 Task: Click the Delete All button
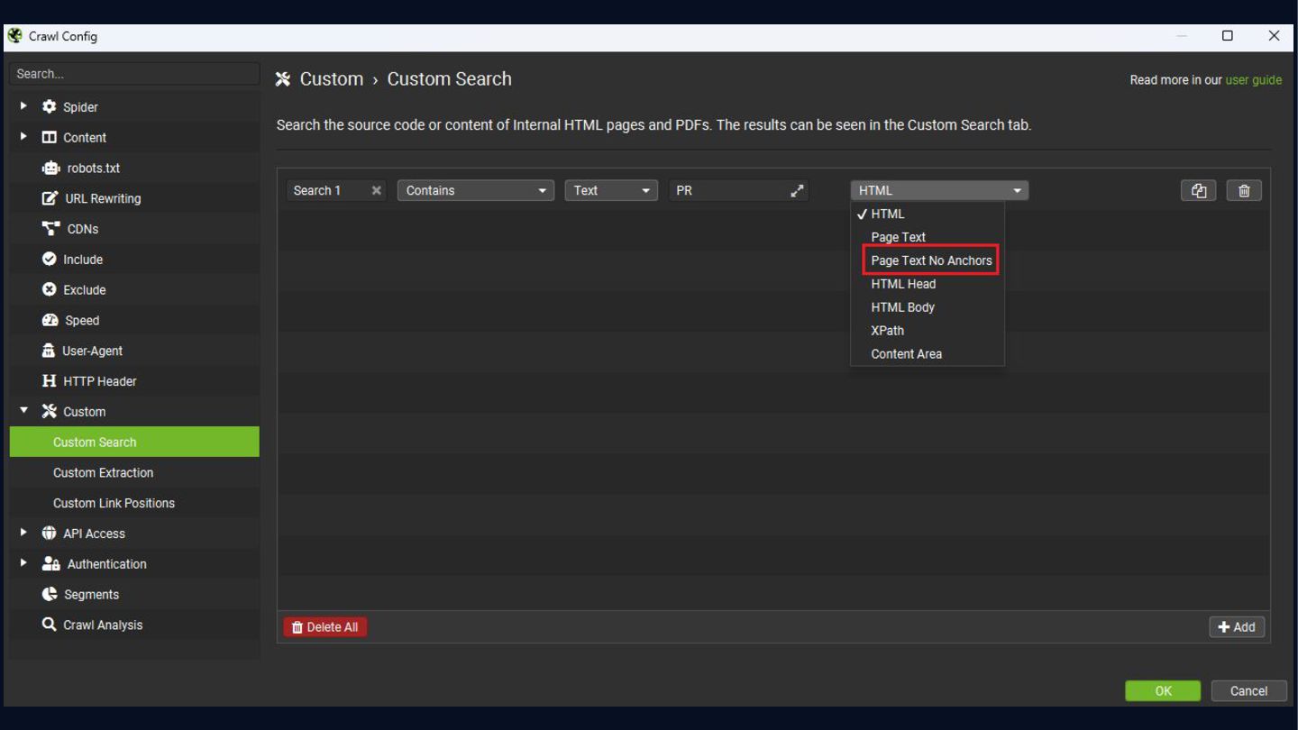(325, 627)
